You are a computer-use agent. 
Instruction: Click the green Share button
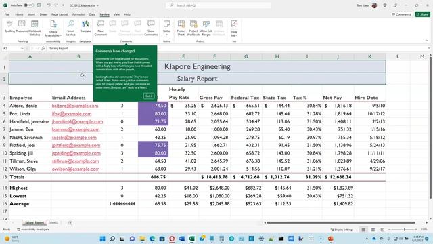tap(422, 14)
